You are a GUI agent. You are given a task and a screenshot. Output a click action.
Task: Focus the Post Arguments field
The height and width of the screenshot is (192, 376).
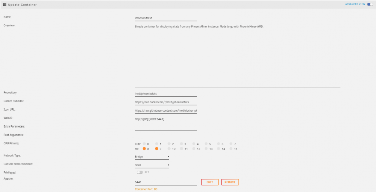166,136
